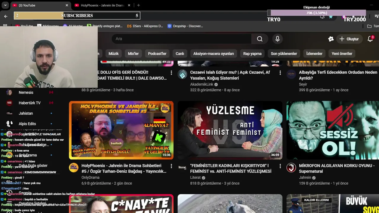Select the Müzik filter chip
This screenshot has width=379, height=213.
113,54
